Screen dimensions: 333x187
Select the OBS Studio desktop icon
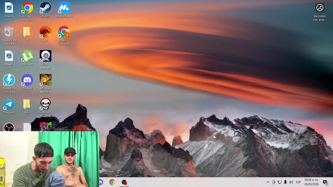tap(9, 127)
